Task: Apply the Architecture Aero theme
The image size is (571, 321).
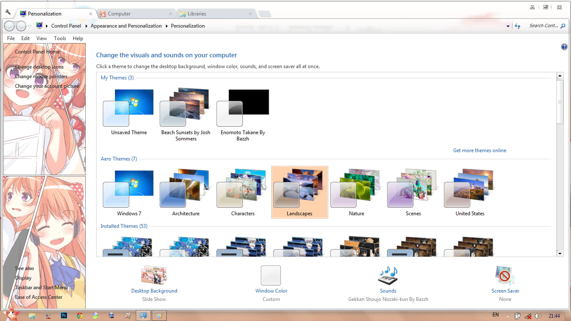Action: tap(186, 193)
